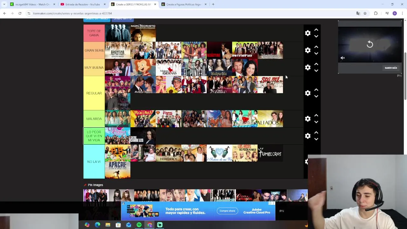
Task: Move MUY BUENA row down
Action: click(x=316, y=71)
